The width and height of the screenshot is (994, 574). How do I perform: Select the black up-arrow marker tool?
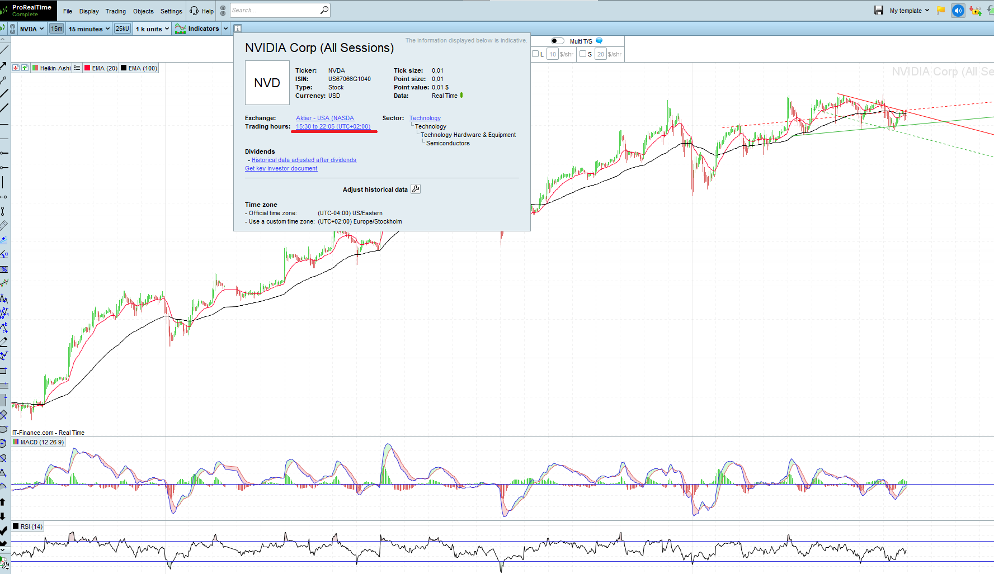3,502
